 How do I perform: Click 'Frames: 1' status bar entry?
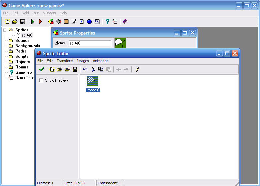pyautogui.click(x=45, y=183)
